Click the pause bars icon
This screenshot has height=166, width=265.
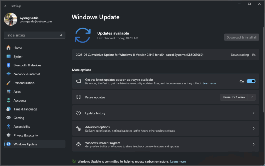(x=78, y=97)
